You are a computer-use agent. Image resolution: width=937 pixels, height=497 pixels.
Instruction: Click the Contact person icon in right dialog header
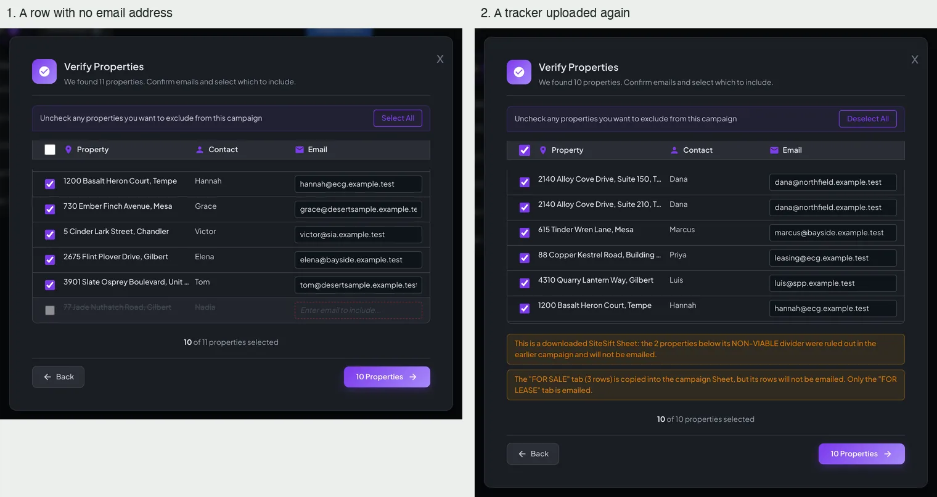point(674,150)
